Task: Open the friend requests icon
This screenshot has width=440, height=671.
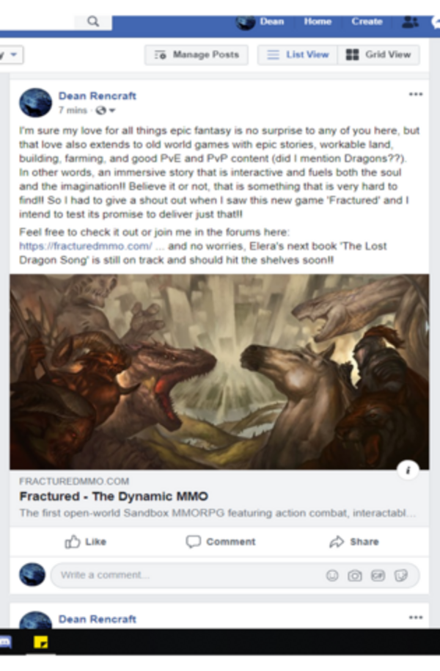Action: click(x=410, y=22)
